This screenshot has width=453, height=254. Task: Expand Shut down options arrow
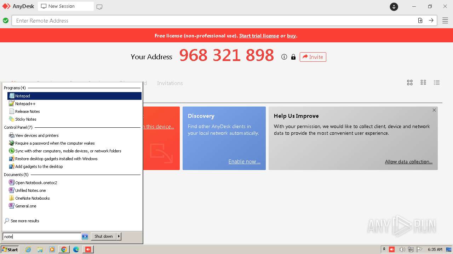point(119,236)
